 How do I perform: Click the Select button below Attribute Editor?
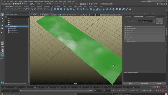click(x=130, y=83)
